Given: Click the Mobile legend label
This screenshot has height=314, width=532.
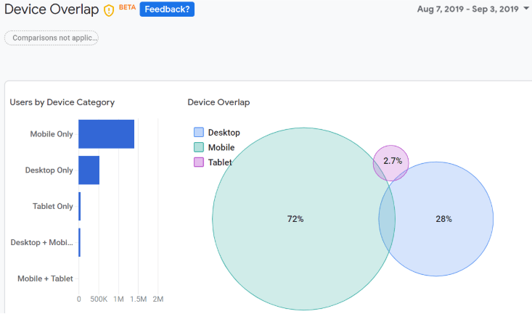Looking at the screenshot, I should (221, 147).
